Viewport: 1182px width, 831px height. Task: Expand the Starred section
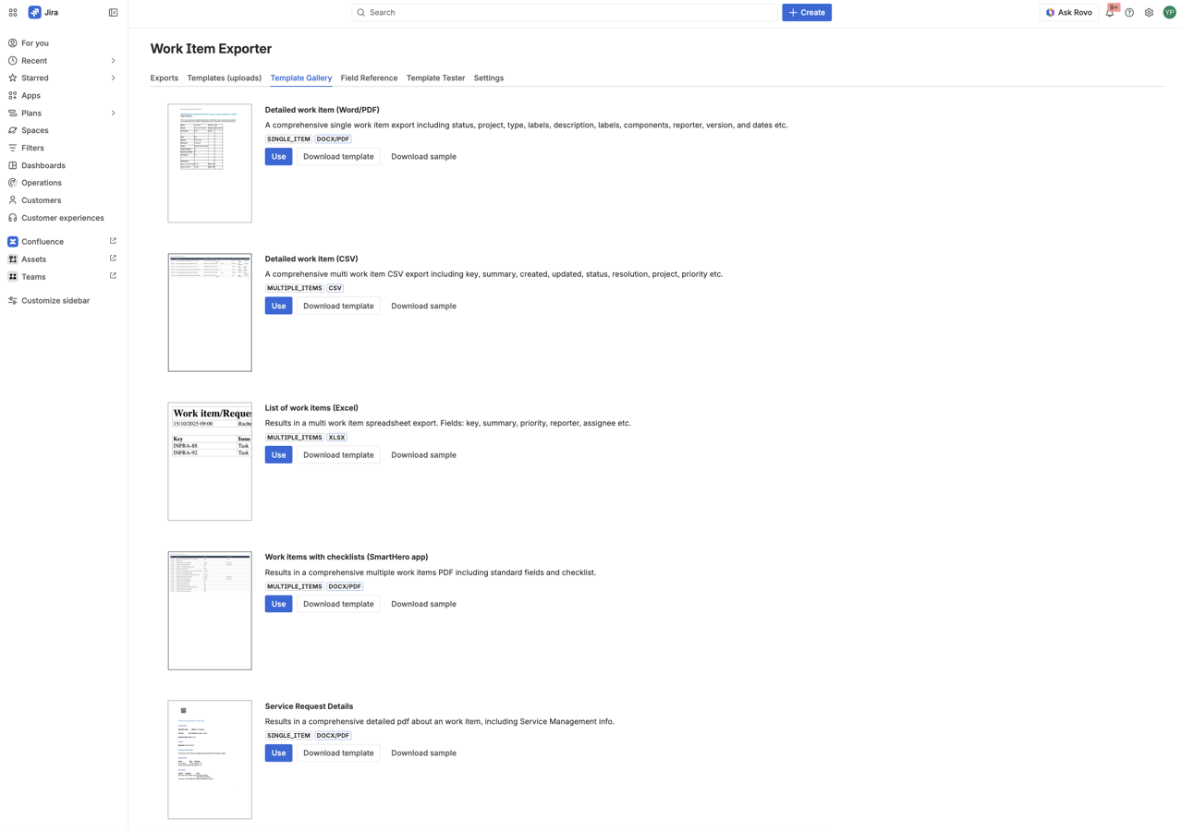click(x=112, y=78)
